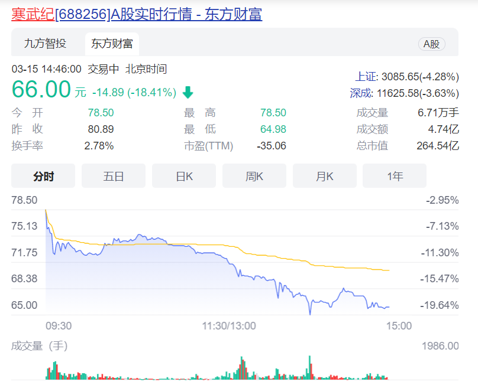Image resolution: width=478 pixels, height=385 pixels.
Task: Click the 15:00 time axis label
Action: tap(399, 326)
